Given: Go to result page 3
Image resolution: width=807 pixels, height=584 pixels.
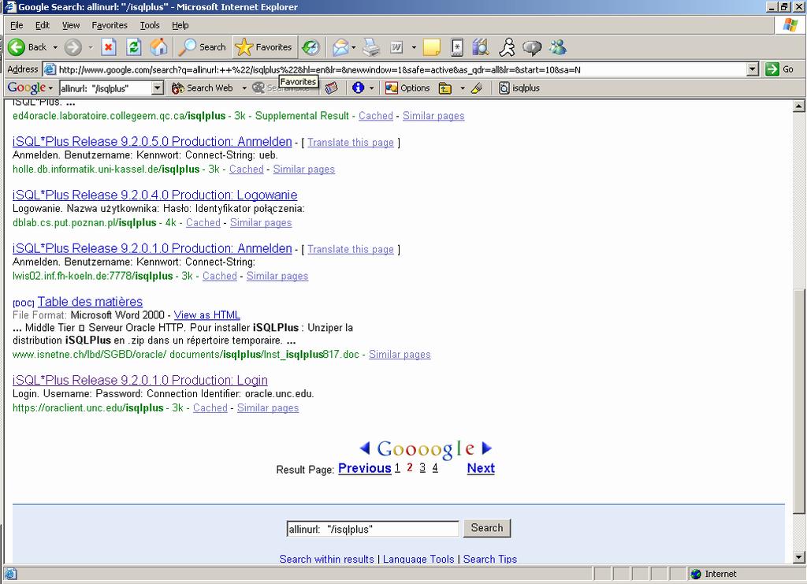Looking at the screenshot, I should coord(422,467).
